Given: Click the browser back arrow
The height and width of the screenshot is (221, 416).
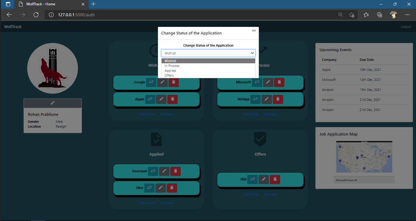Looking at the screenshot, I should tap(9, 15).
